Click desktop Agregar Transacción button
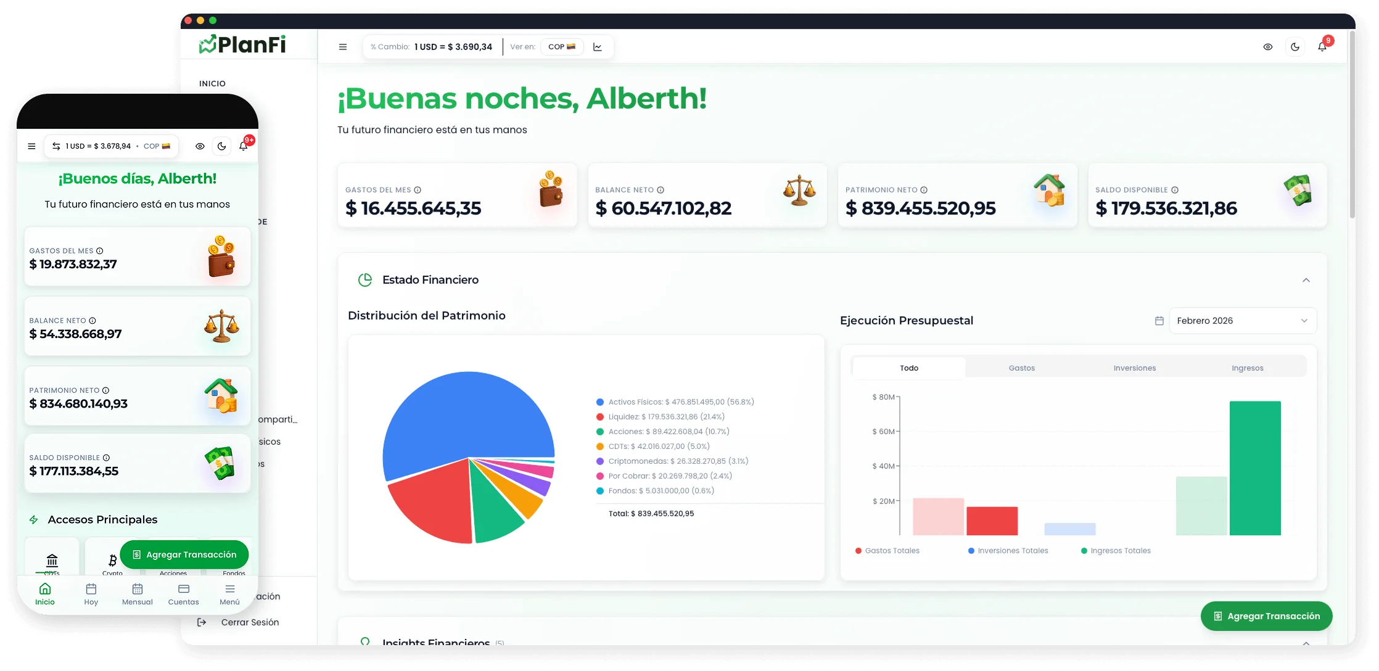Screen dimensions: 1379x671 pyautogui.click(x=1266, y=616)
